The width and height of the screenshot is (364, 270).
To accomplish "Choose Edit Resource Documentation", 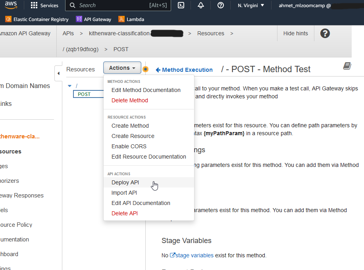I will 148,157.
